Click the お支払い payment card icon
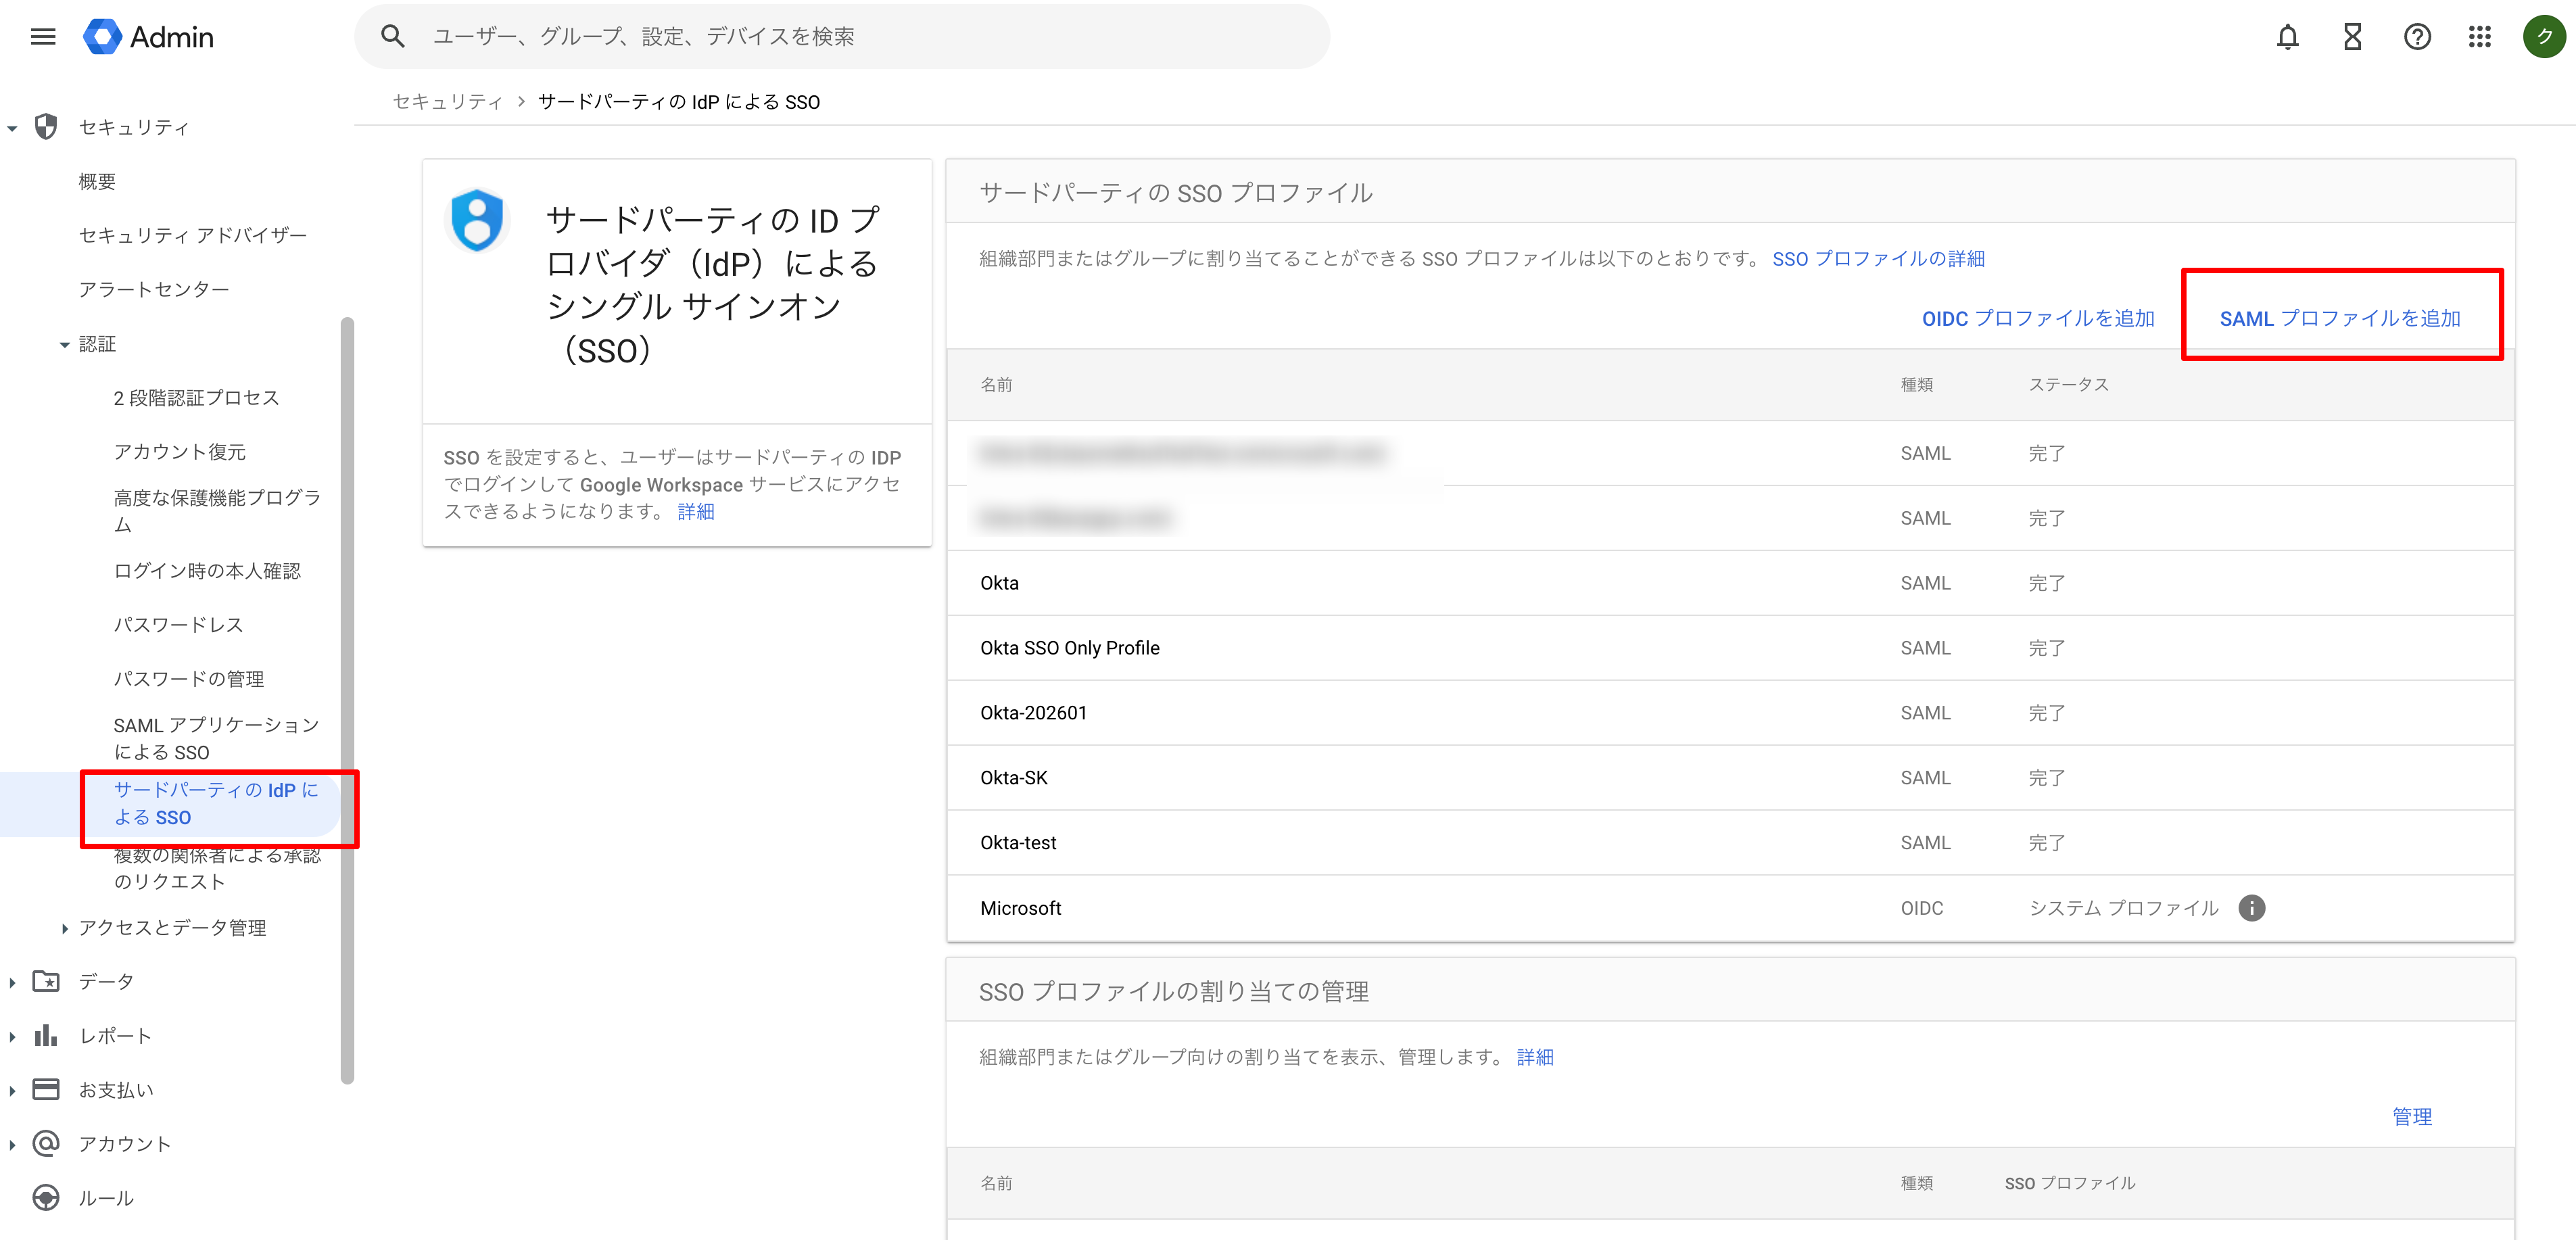2576x1240 pixels. [46, 1089]
